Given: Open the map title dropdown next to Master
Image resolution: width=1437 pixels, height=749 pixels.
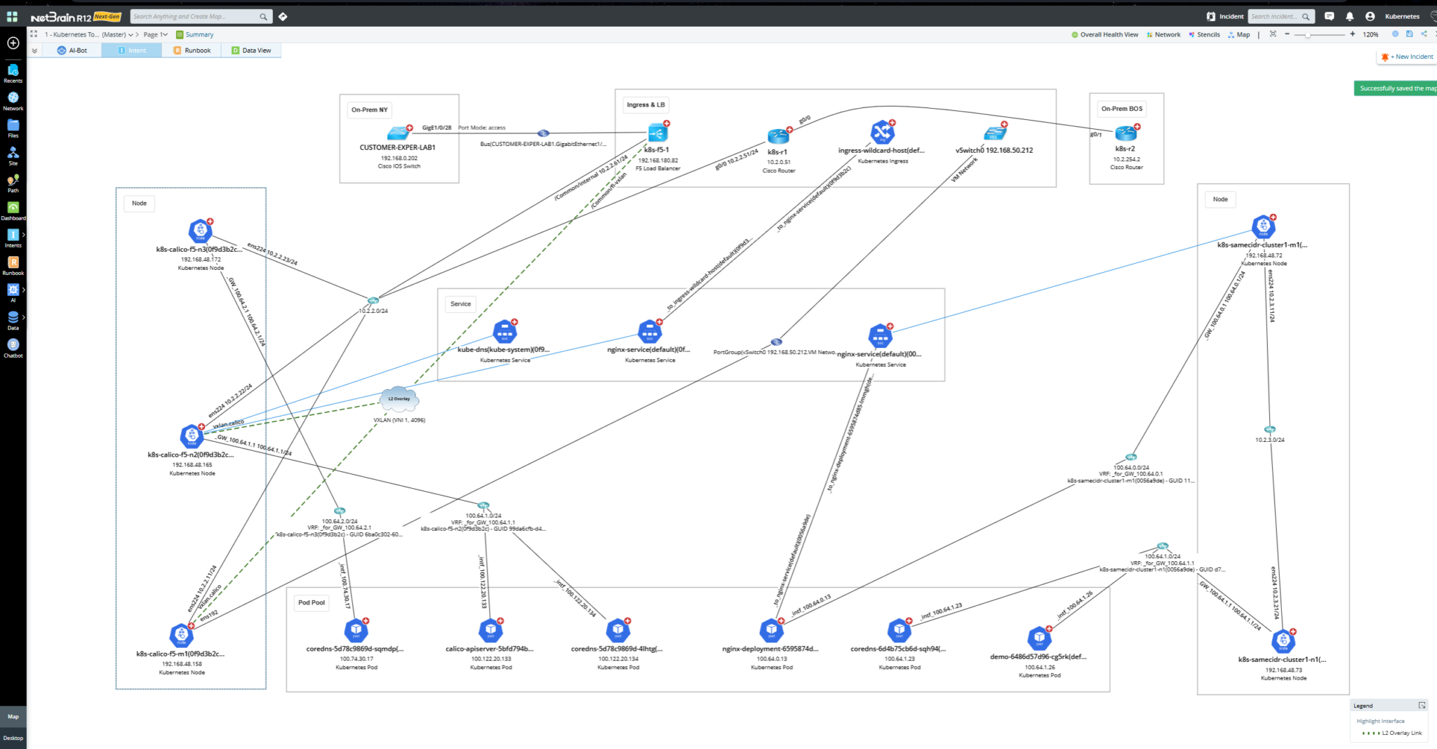Looking at the screenshot, I should coord(133,34).
